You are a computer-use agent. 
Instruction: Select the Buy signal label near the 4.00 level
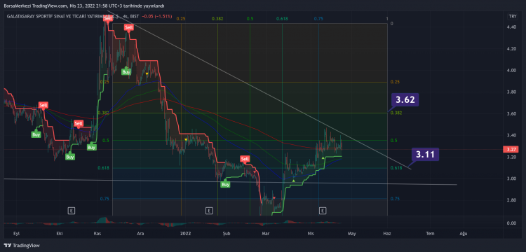(x=126, y=71)
